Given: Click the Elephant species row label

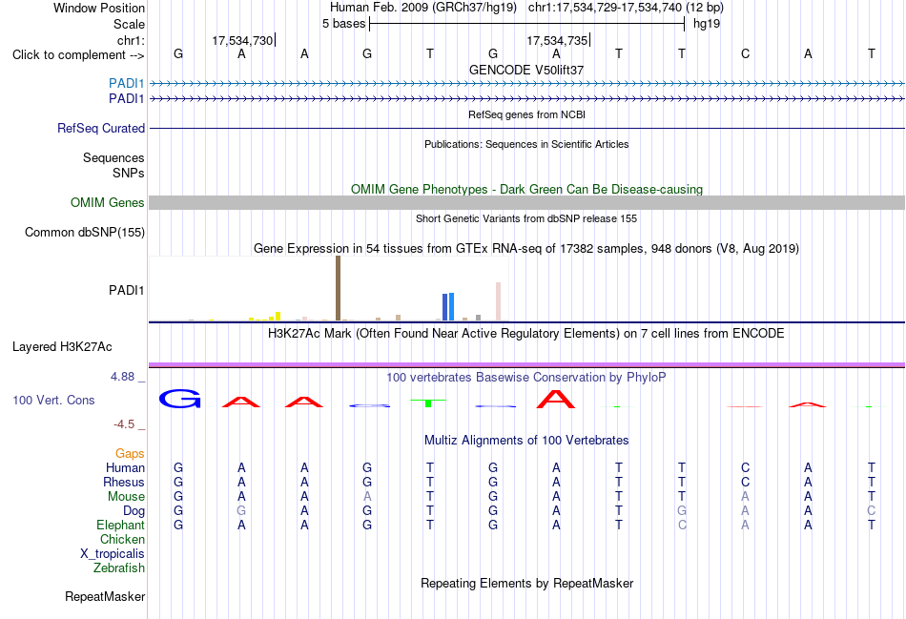Looking at the screenshot, I should coord(121,525).
